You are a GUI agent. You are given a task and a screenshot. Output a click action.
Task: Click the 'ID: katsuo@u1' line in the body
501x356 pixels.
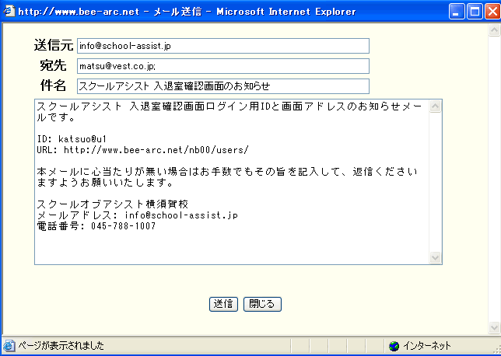tap(72, 139)
